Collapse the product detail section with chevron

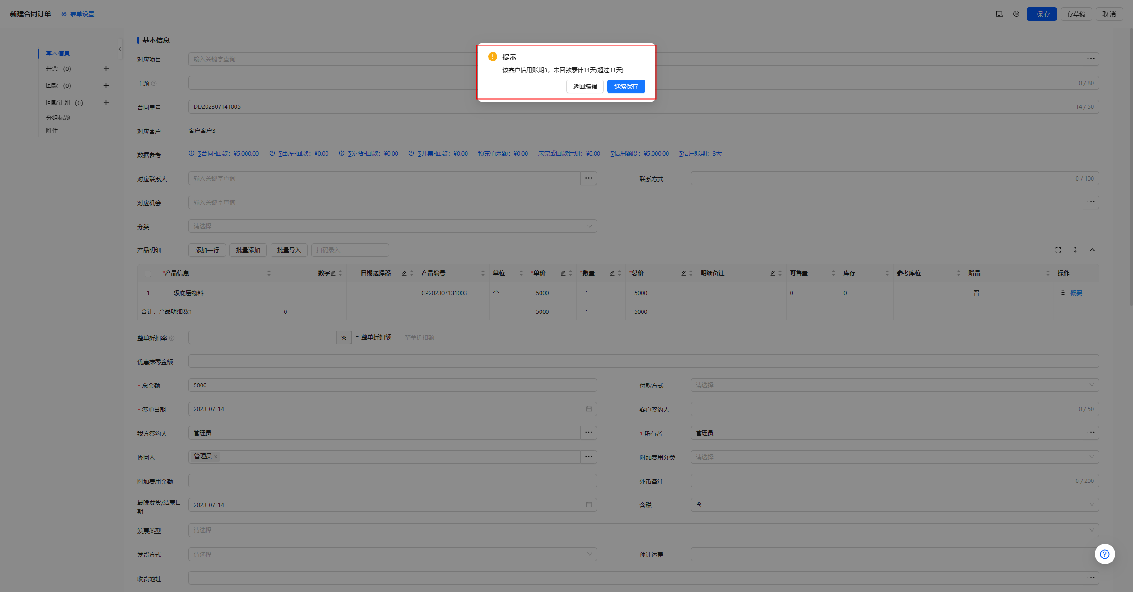tap(1092, 250)
